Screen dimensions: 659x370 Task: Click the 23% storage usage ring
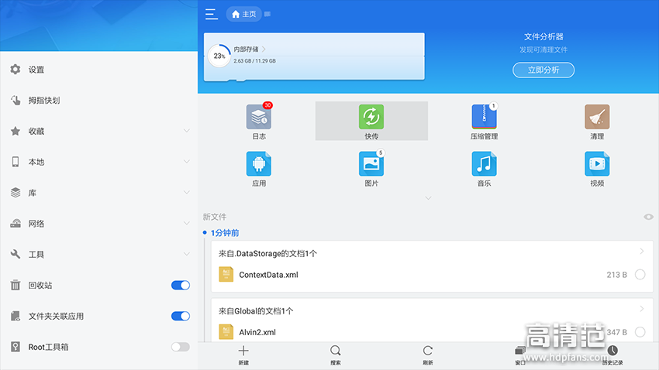point(219,56)
